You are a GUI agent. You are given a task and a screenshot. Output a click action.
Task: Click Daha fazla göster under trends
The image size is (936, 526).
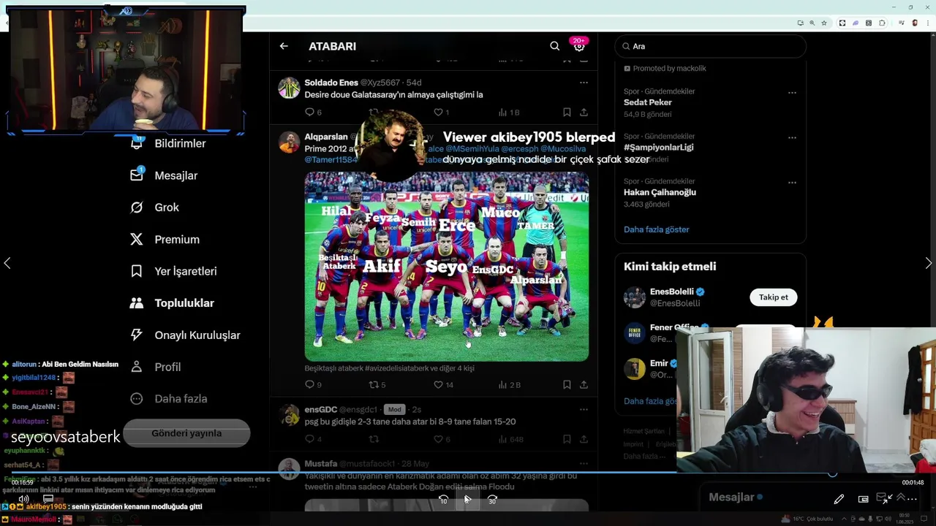tap(657, 229)
